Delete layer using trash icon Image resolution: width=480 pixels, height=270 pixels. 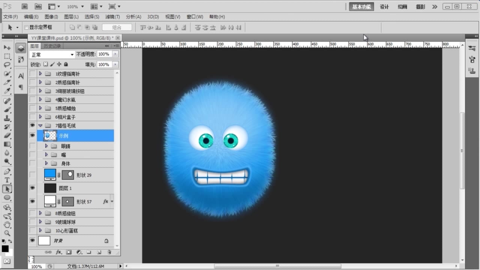(109, 252)
